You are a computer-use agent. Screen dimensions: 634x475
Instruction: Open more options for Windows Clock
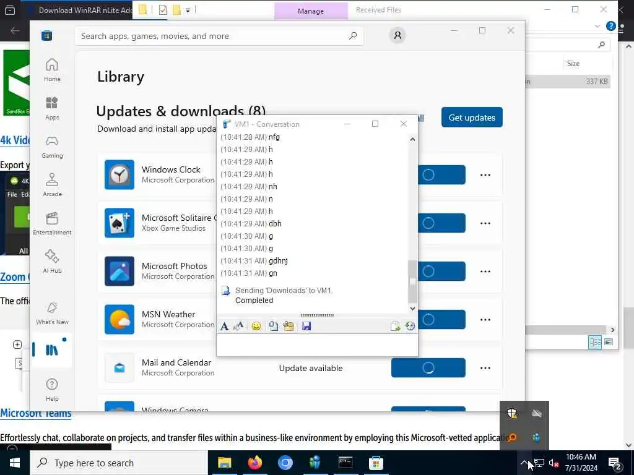[x=485, y=175]
